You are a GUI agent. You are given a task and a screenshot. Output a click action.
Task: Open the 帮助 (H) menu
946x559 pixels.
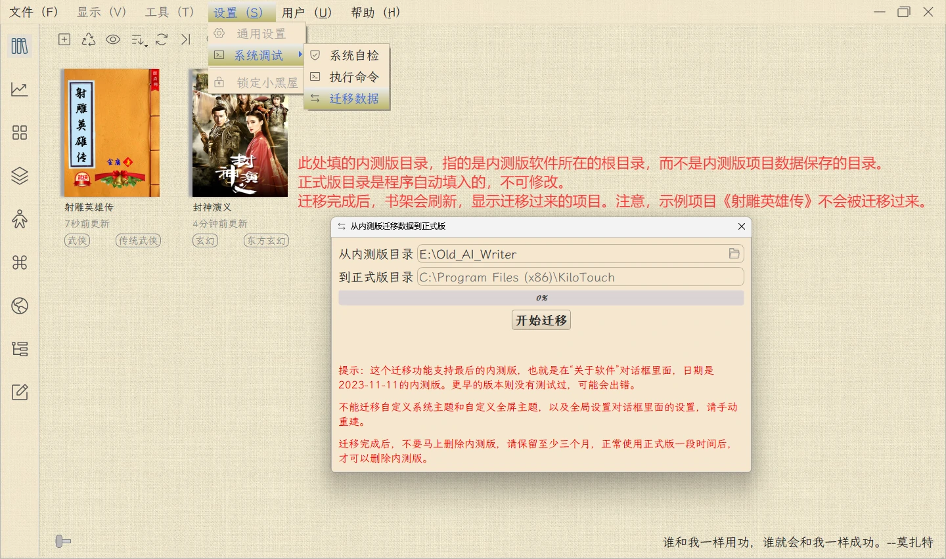pos(375,12)
